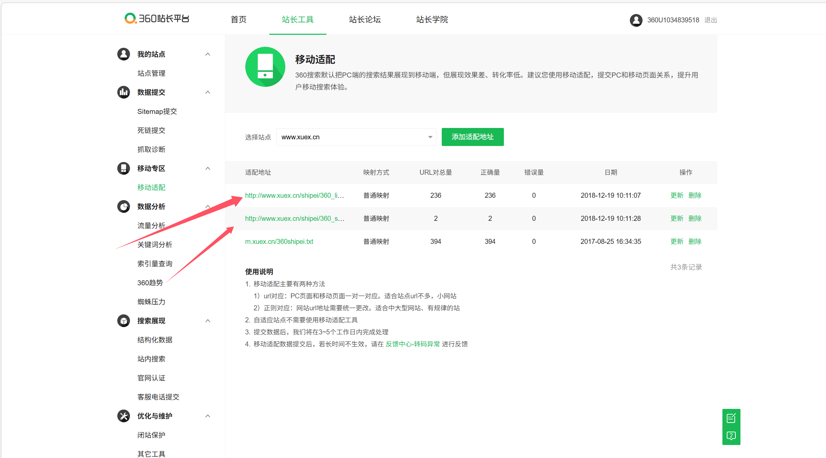826x458 pixels.
Task: Open the feedback edit floating icon
Action: (731, 418)
